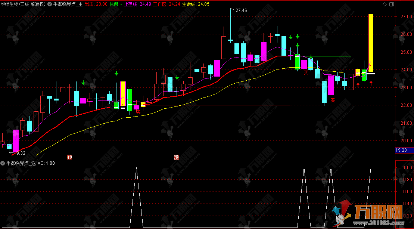The height and width of the screenshot is (229, 414).
Task: Click the stock title 华绿生物(日线,前复权)
Action: (x=23, y=4)
